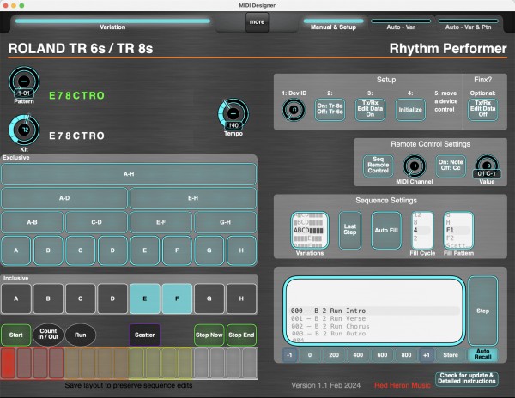Click the Value knob in Remote Control Settings
515x398 pixels.
coord(487,166)
